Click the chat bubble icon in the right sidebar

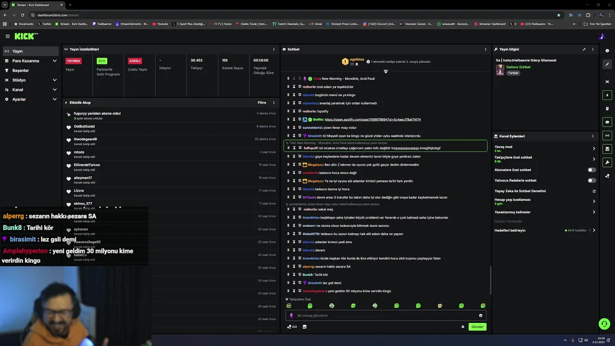click(607, 122)
